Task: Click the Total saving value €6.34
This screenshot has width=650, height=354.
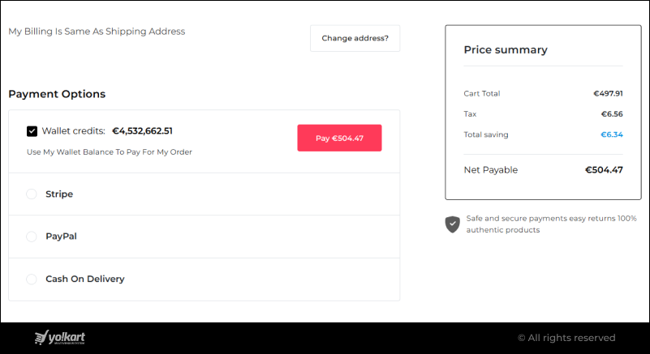Action: 611,134
